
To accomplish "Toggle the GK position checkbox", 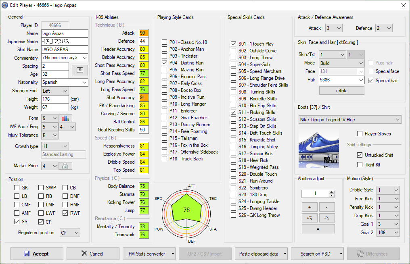I will [17, 188].
